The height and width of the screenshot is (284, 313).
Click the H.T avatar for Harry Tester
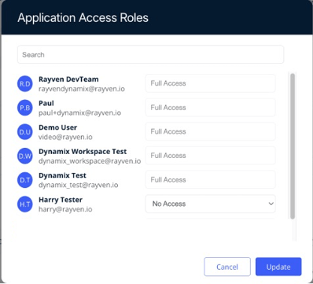pos(25,204)
